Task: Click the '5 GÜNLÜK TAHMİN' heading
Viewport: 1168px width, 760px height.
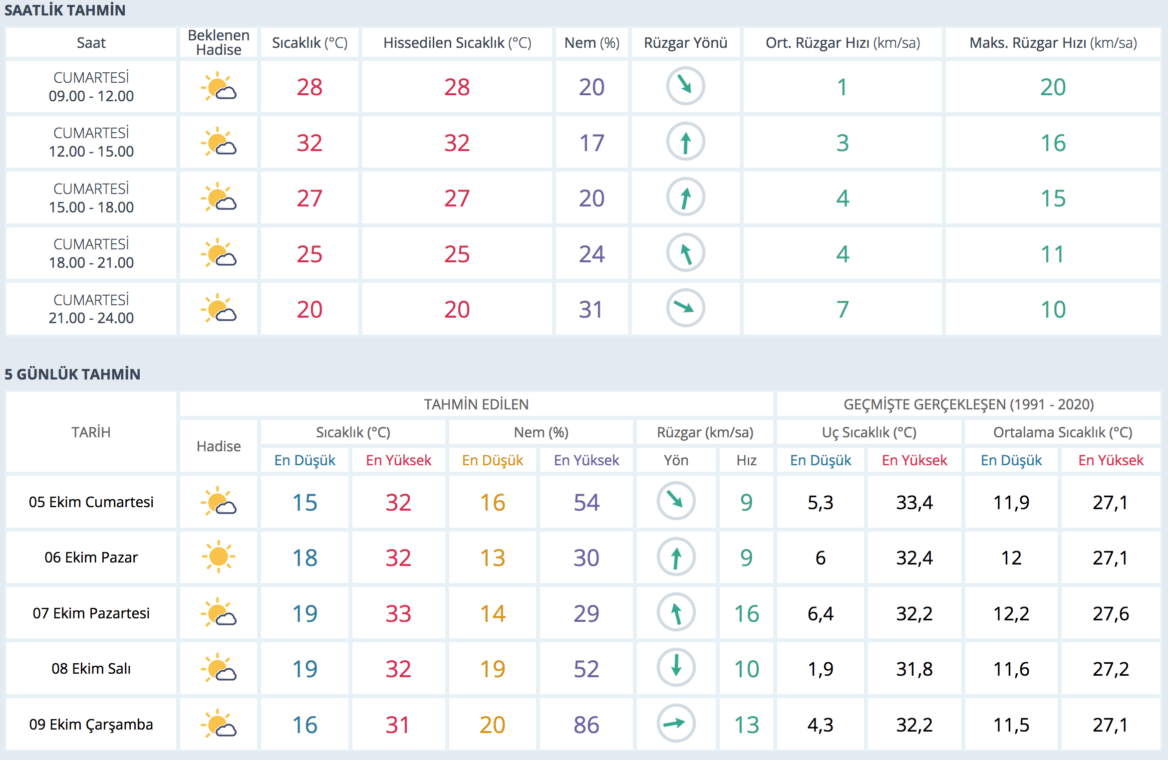Action: [x=72, y=374]
